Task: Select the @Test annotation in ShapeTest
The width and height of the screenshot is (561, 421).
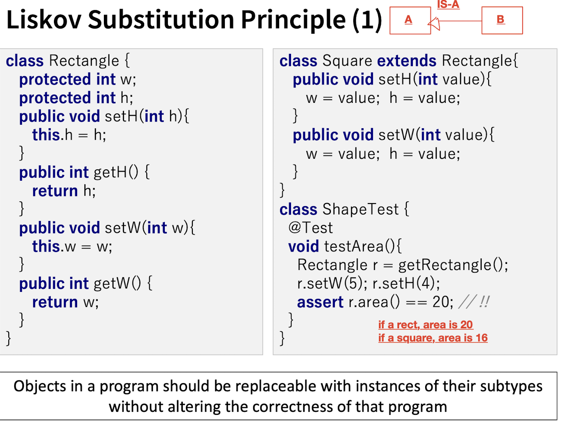Action: pos(310,228)
